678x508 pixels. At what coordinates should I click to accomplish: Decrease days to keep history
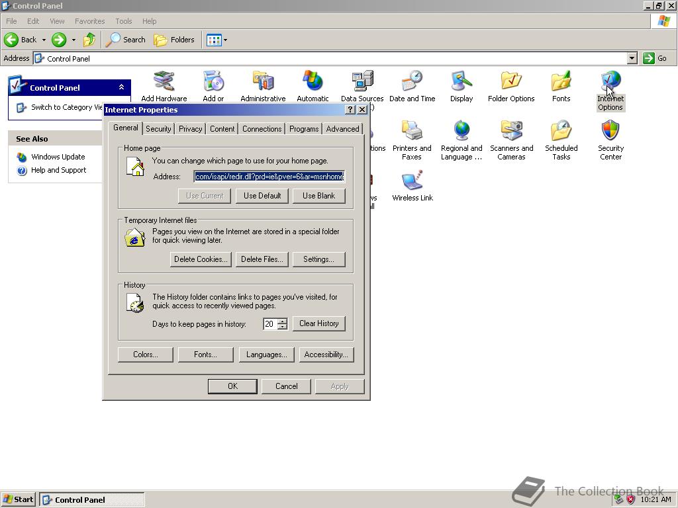(283, 327)
